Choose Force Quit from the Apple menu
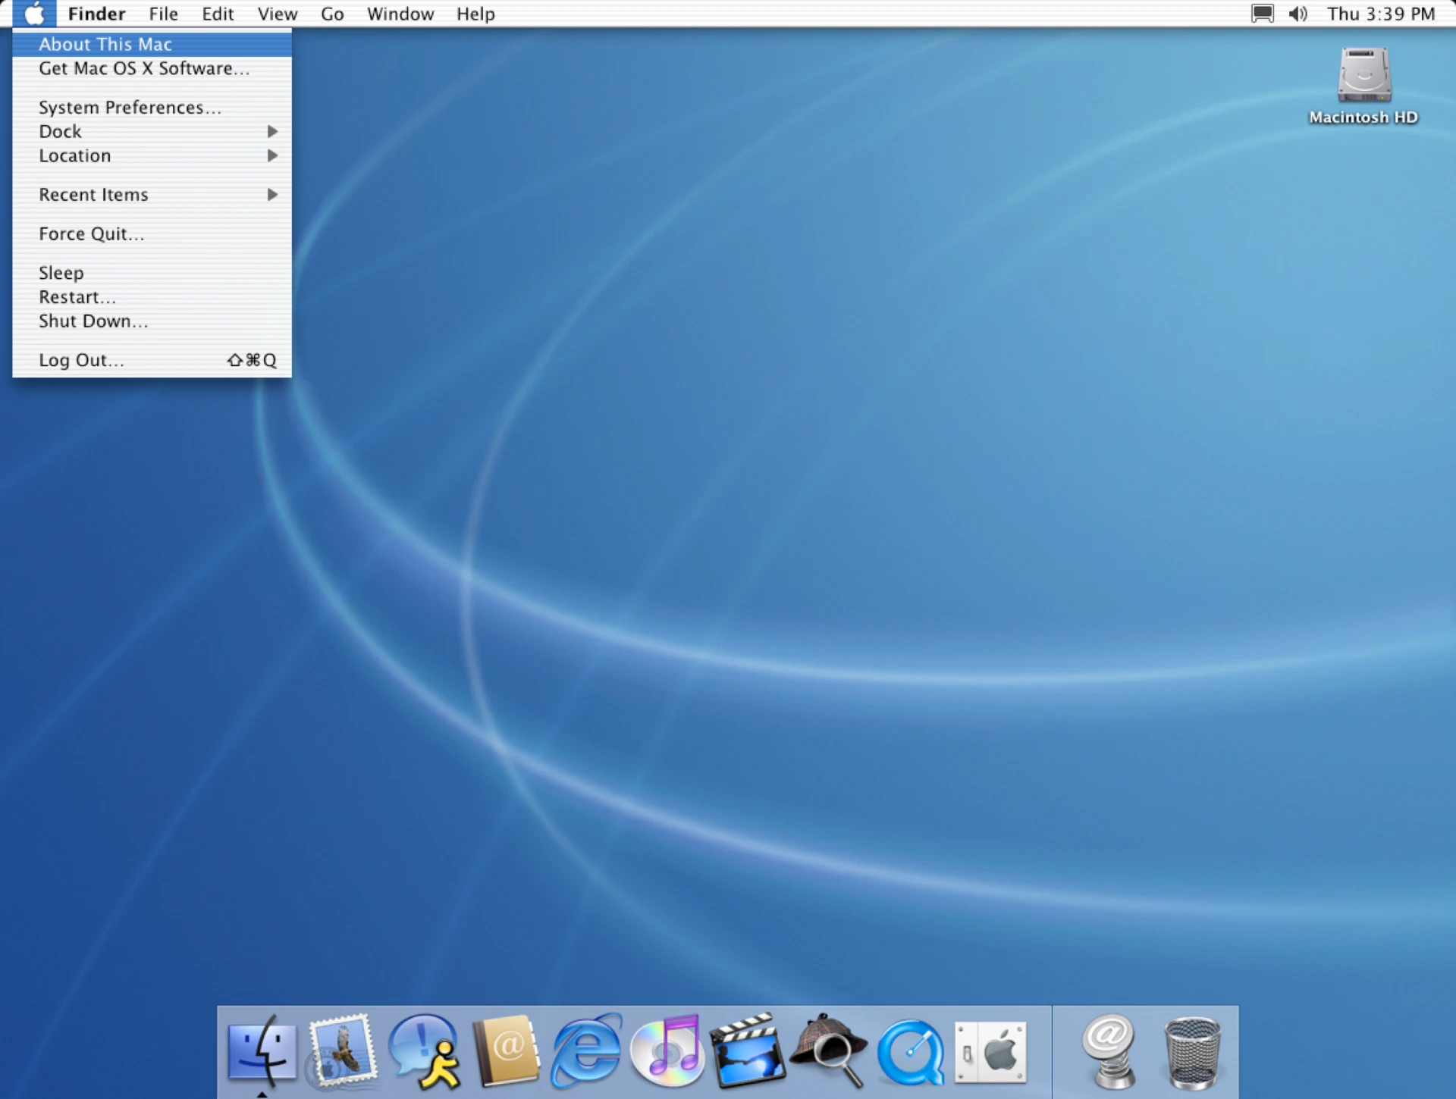This screenshot has width=1456, height=1099. point(91,233)
